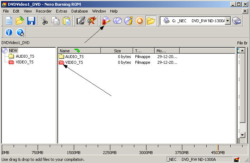Paste from clipboard toolbar icon
This screenshot has height=163, width=250.
click(67, 21)
